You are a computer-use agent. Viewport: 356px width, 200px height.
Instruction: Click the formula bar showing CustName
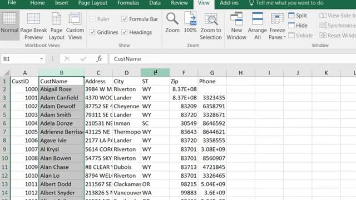233,59
